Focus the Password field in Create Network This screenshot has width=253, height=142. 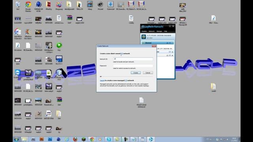133,66
